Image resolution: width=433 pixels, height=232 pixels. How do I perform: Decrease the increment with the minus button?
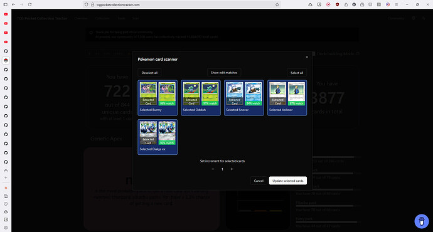[213, 169]
